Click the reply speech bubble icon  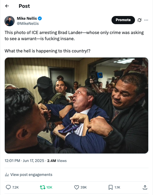[x=8, y=187]
